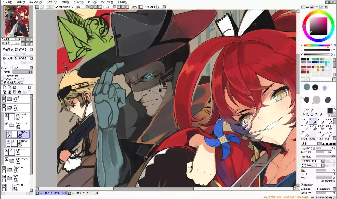This screenshot has width=337, height=199.
Task: Show the RGB slider panel icon
Action: click(307, 7)
